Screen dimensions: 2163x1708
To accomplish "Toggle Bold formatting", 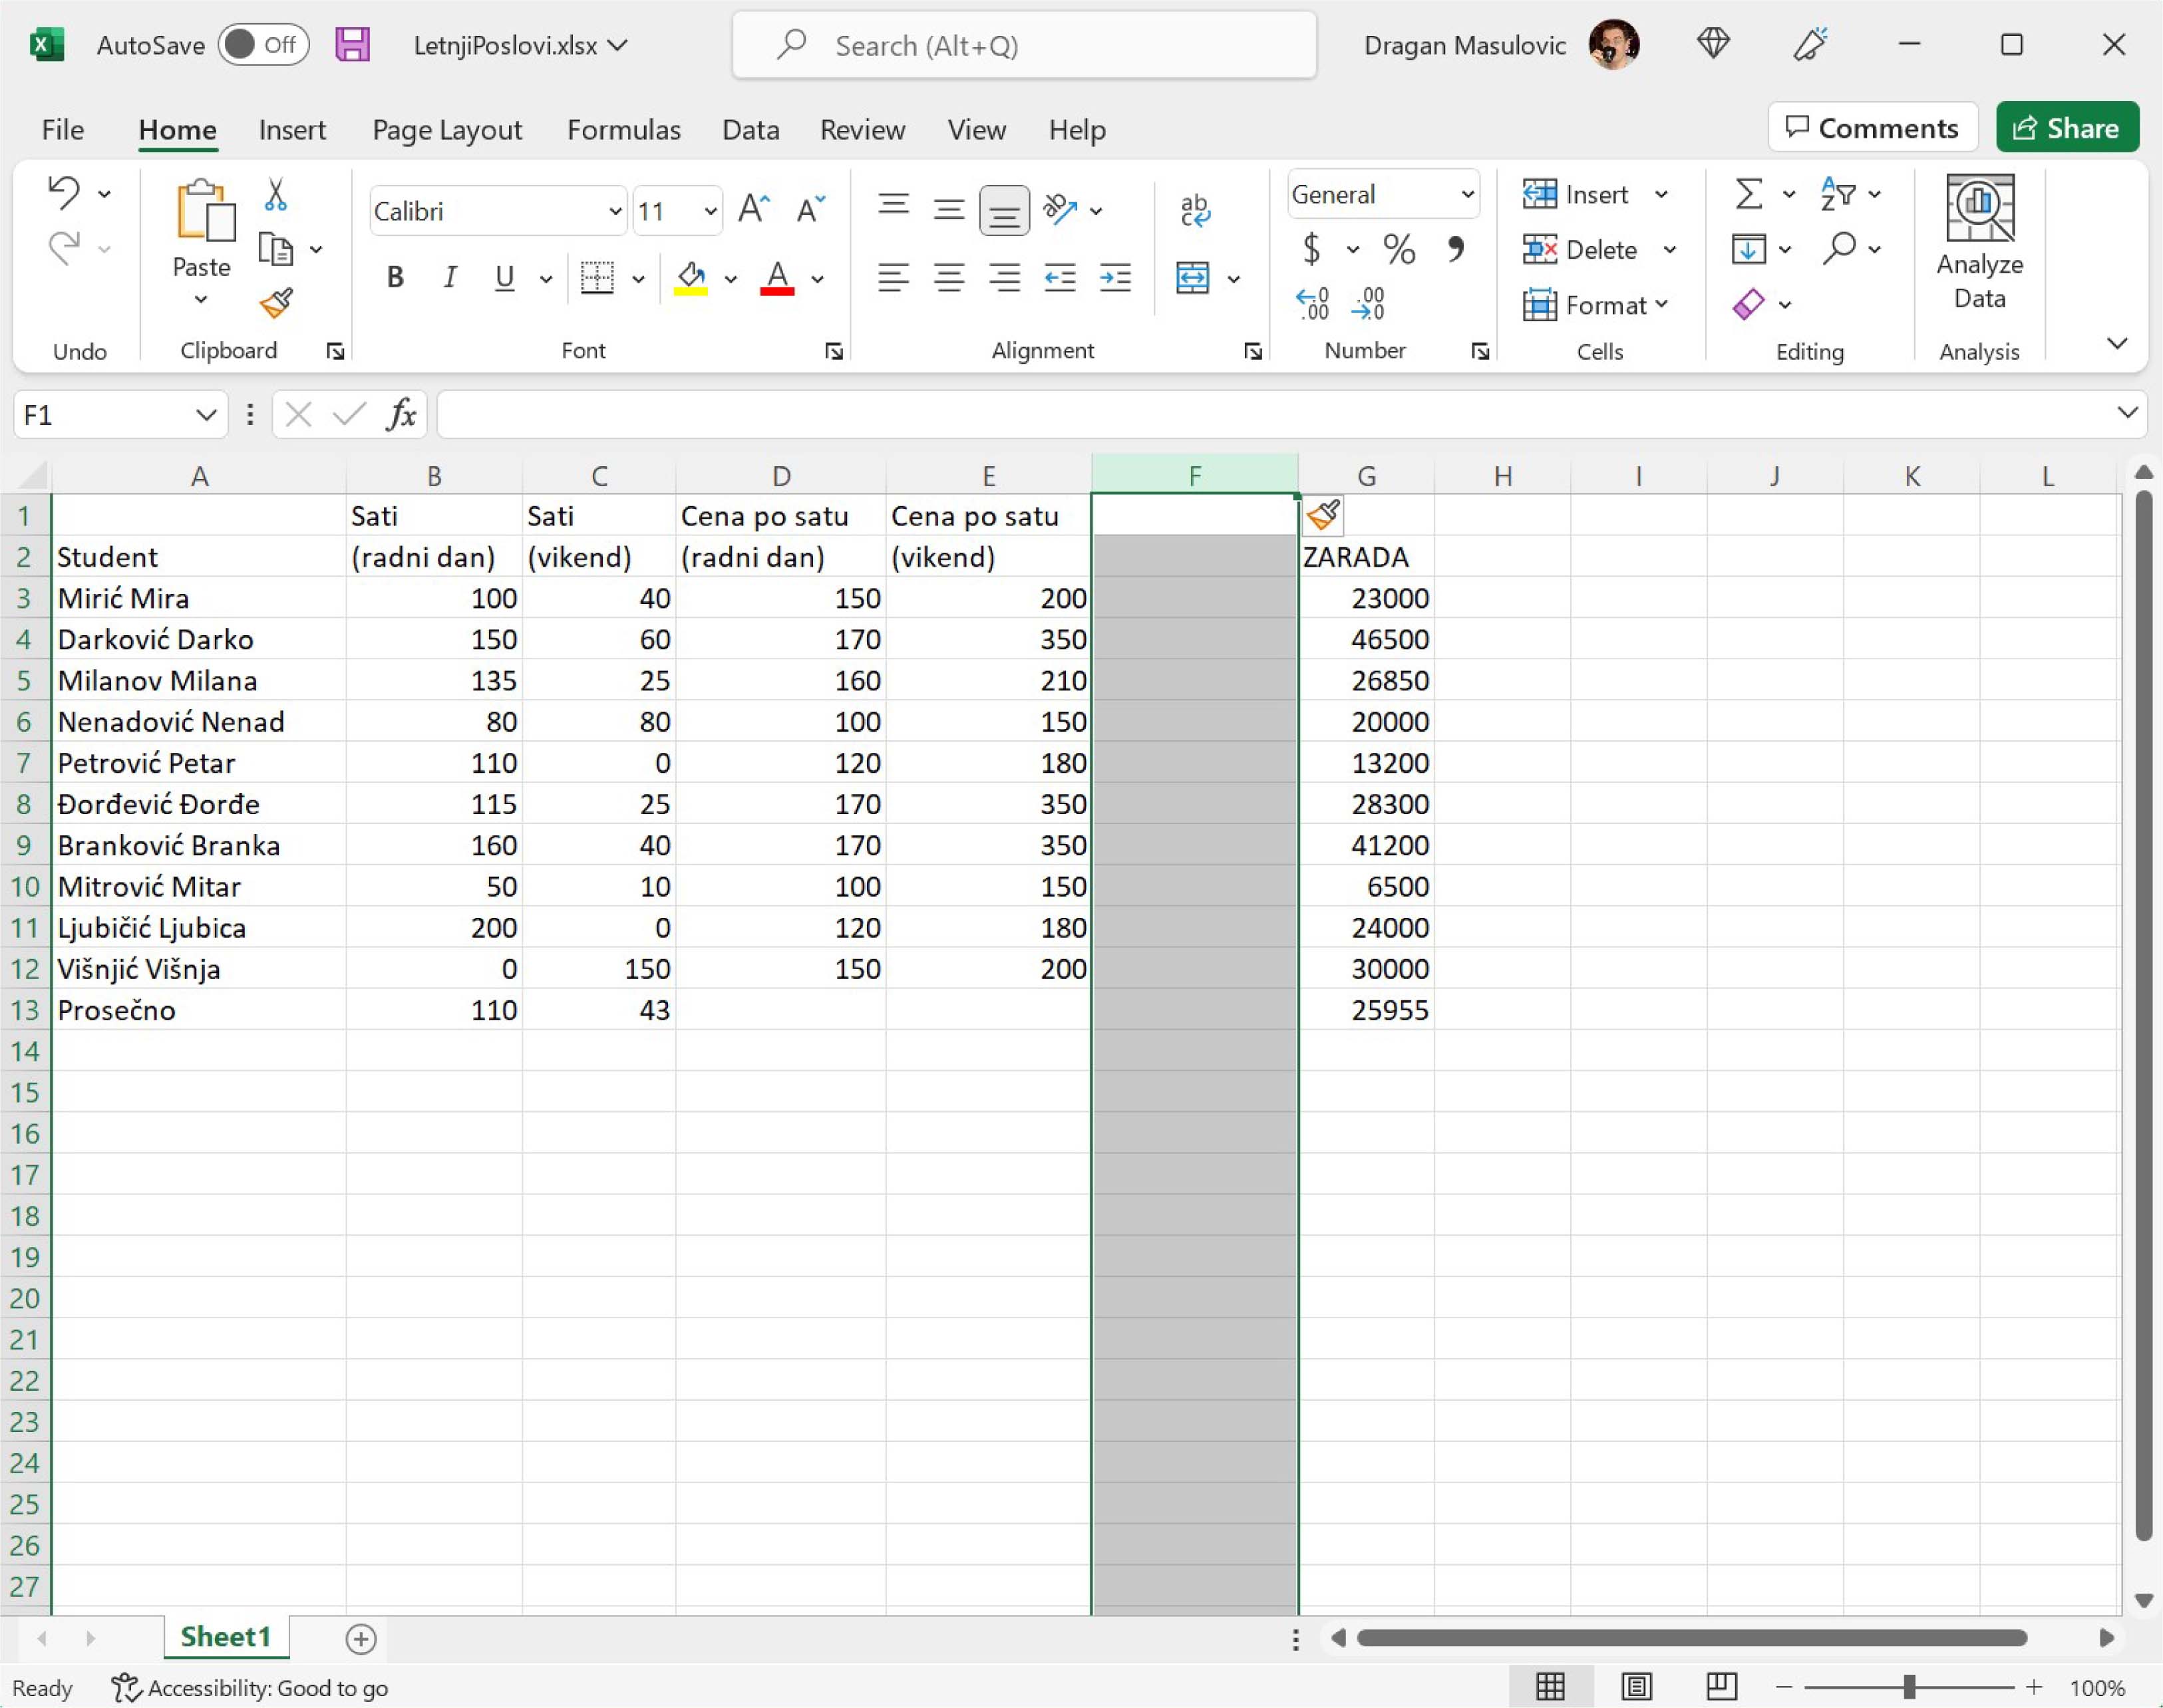I will [395, 278].
